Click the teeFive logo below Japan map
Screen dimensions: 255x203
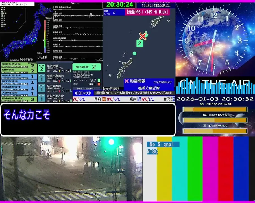(27, 59)
